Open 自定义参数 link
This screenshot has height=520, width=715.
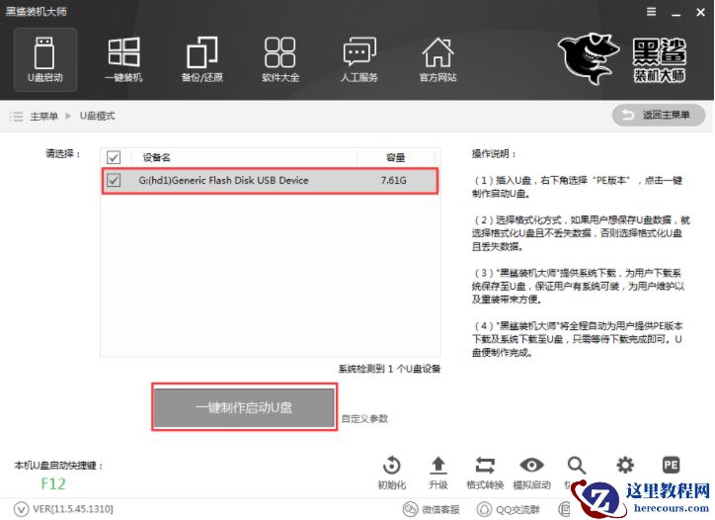364,418
